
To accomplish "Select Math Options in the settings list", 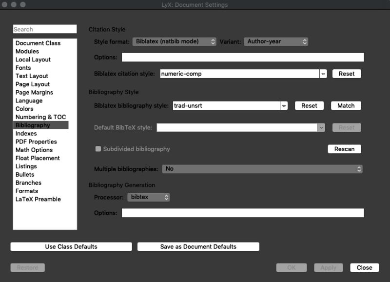I will coord(34,150).
